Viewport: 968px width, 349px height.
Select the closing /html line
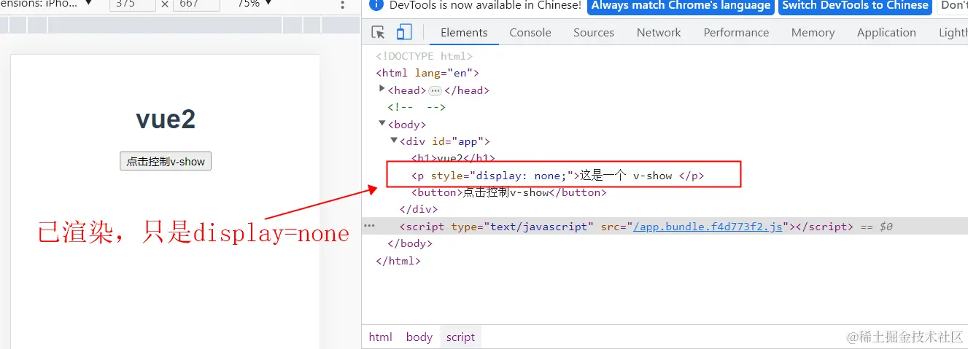coord(398,260)
